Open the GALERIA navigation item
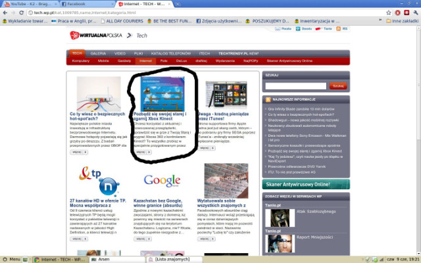Screen dimensions: 421x263 coord(98,53)
